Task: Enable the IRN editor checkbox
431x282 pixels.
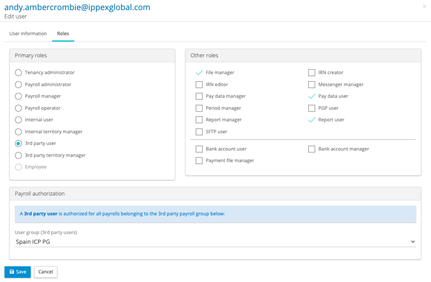Action: [x=199, y=84]
